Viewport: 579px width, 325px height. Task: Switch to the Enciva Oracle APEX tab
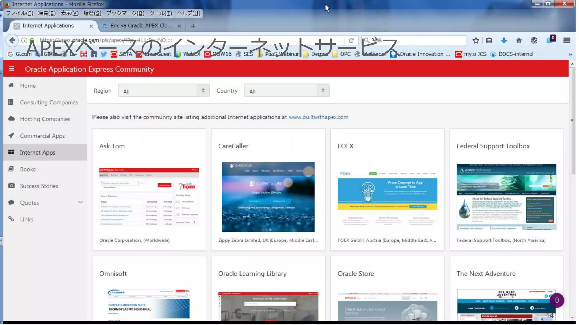142,26
